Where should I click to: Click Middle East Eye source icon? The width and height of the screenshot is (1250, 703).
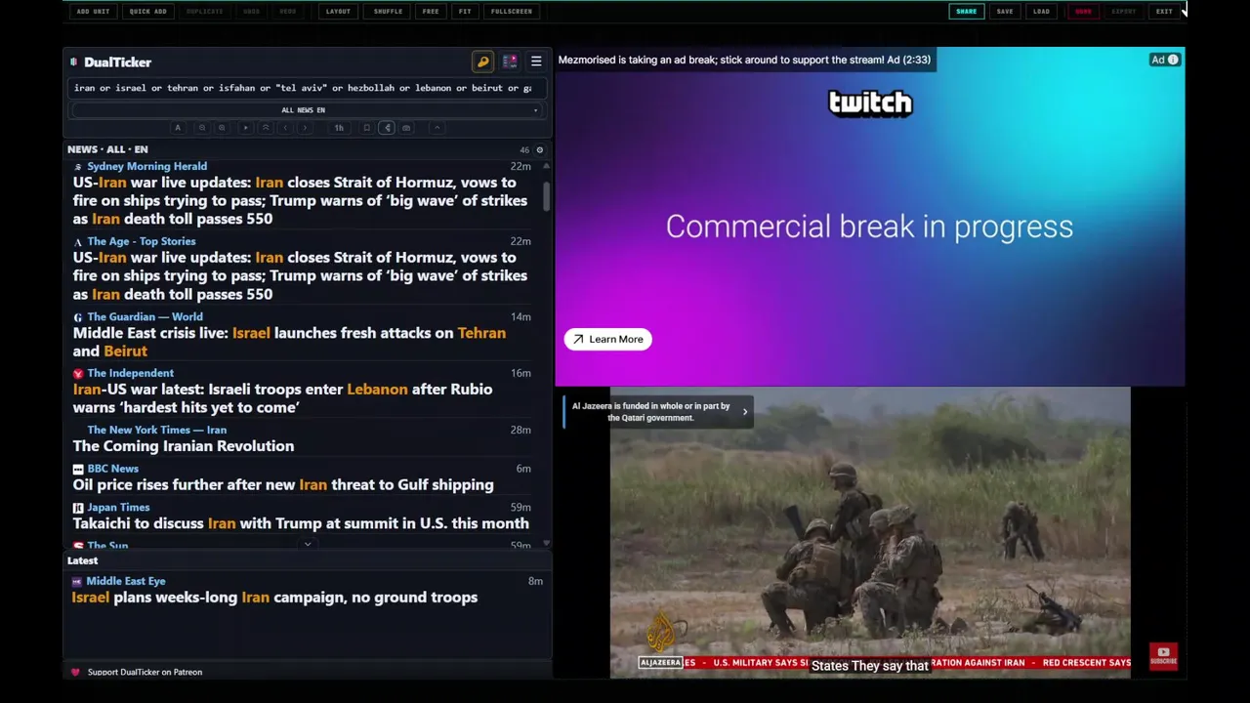click(x=77, y=582)
